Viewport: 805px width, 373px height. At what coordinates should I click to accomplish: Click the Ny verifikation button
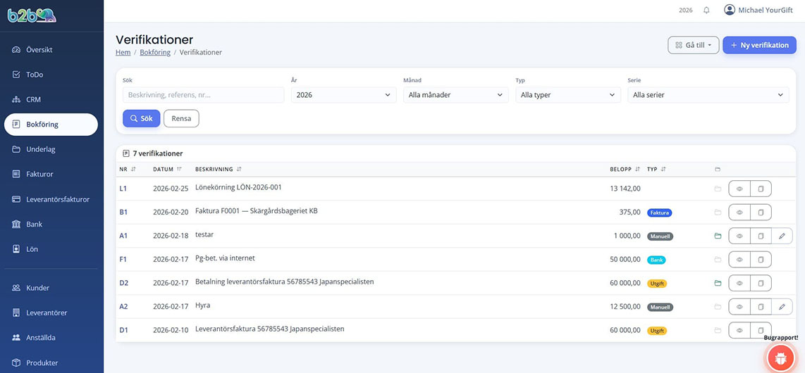(x=758, y=45)
